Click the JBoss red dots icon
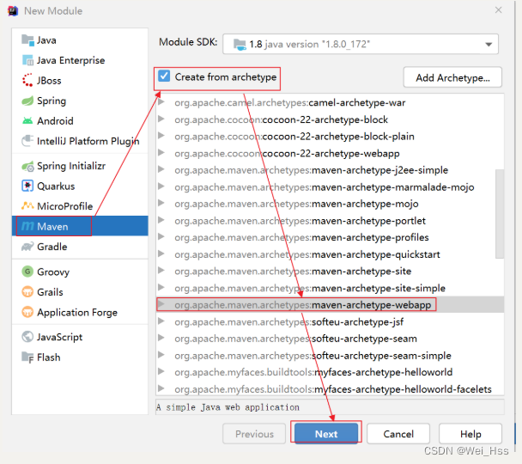Image resolution: width=522 pixels, height=464 pixels. coord(27,80)
